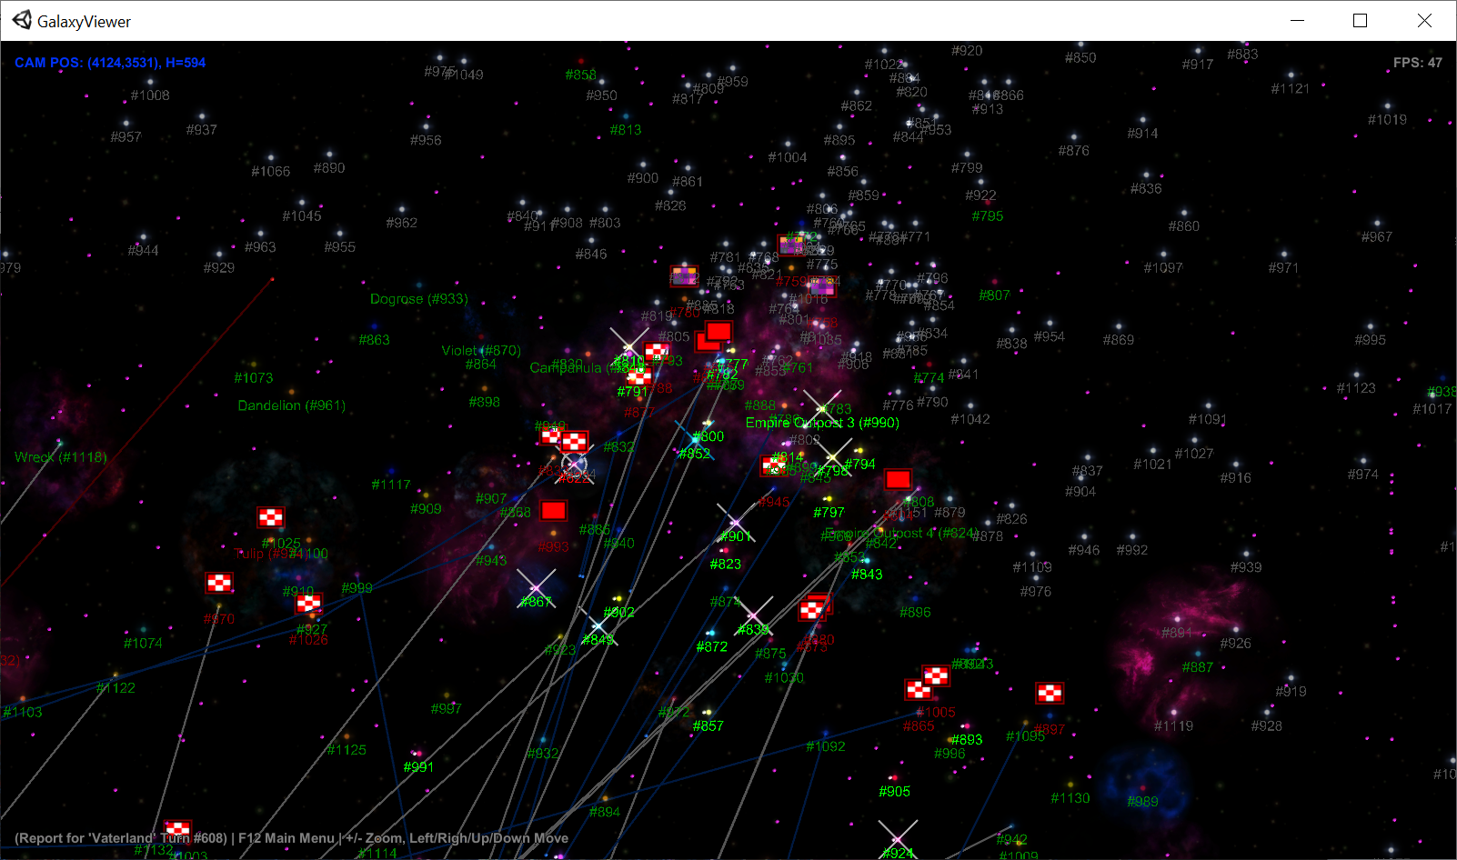Click the solid red flag above #808
Screen dimensions: 1457x860
[898, 479]
